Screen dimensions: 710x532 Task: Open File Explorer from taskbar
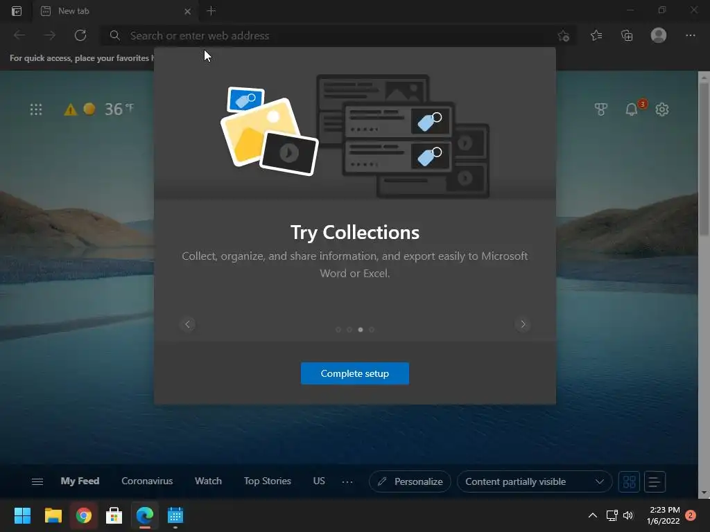point(53,515)
